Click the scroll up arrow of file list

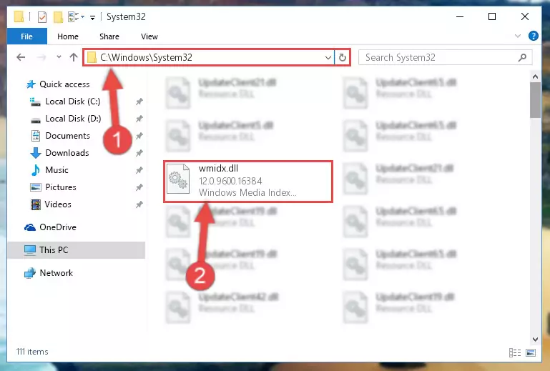535,76
